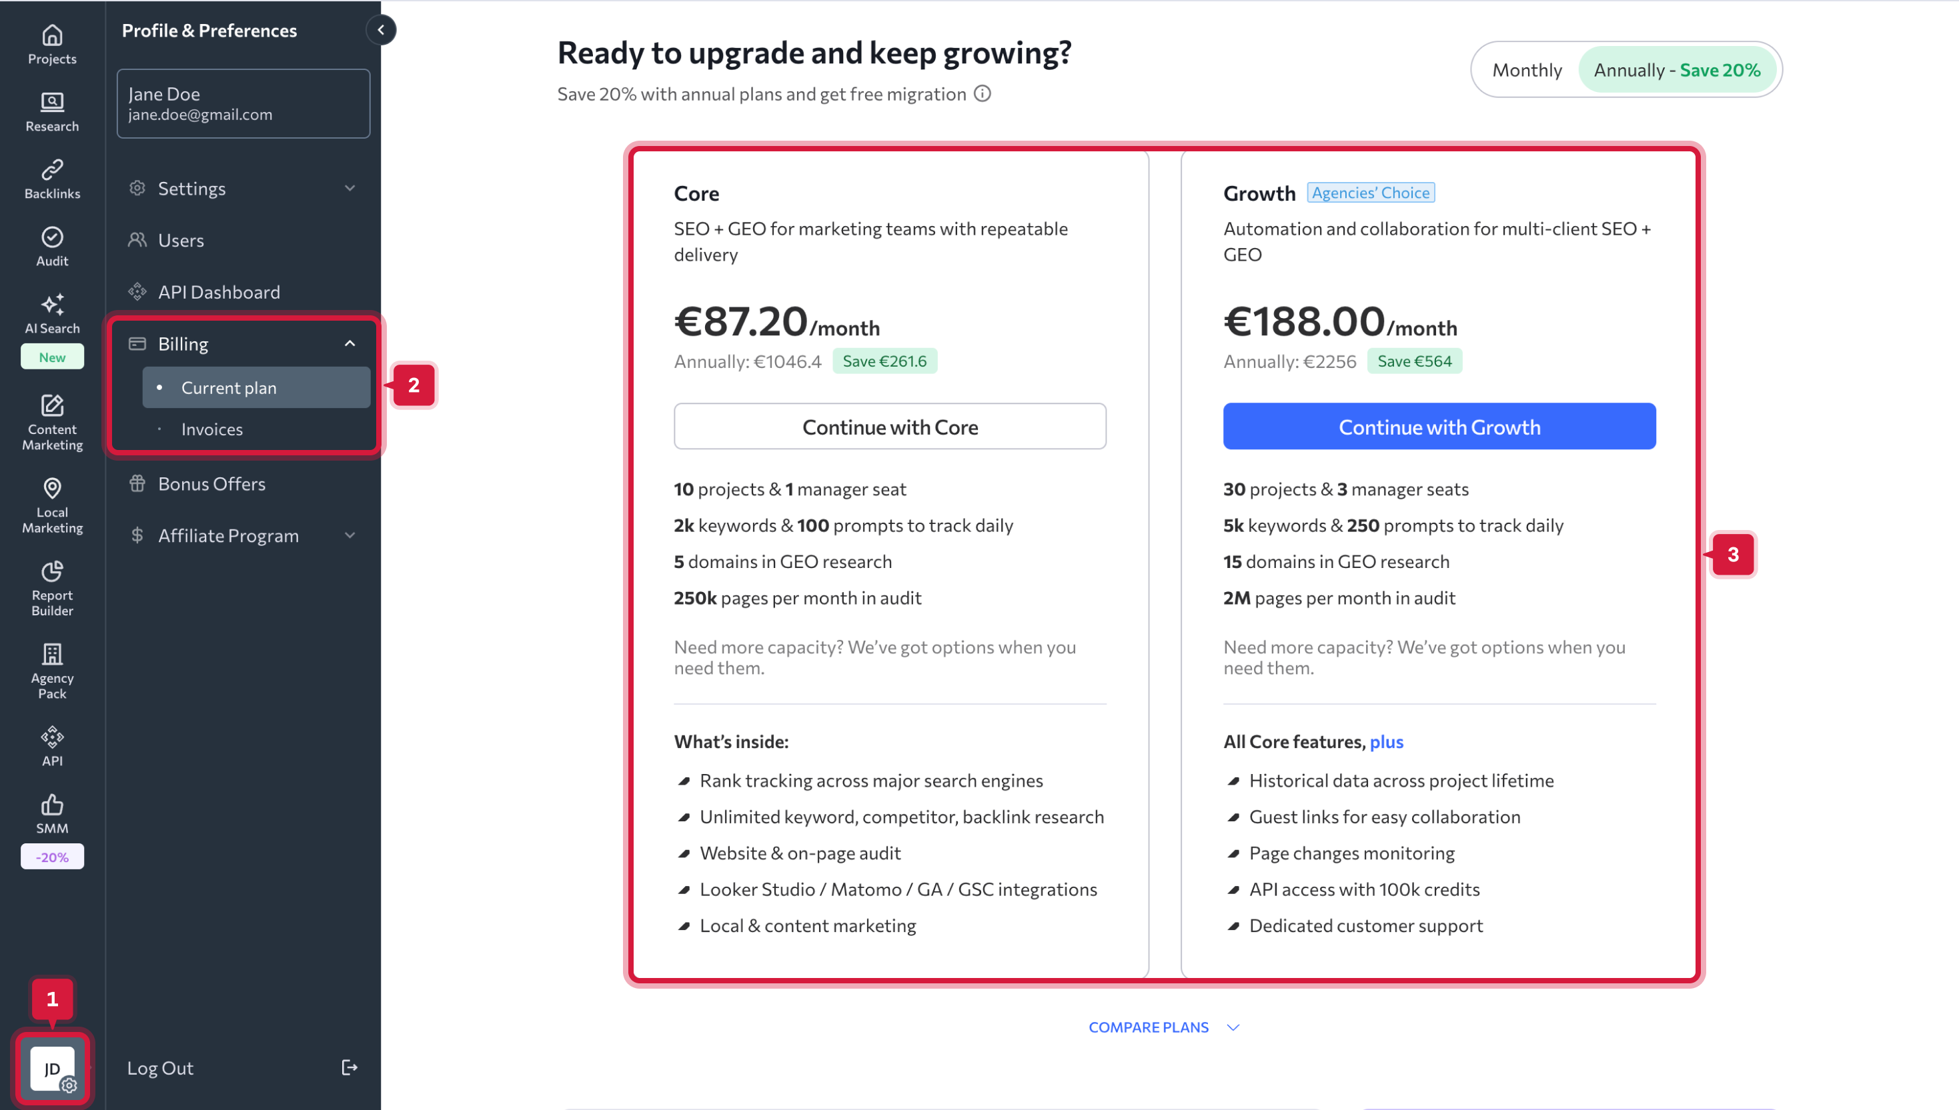Open the Content Marketing icon
The height and width of the screenshot is (1110, 1959).
click(x=52, y=405)
